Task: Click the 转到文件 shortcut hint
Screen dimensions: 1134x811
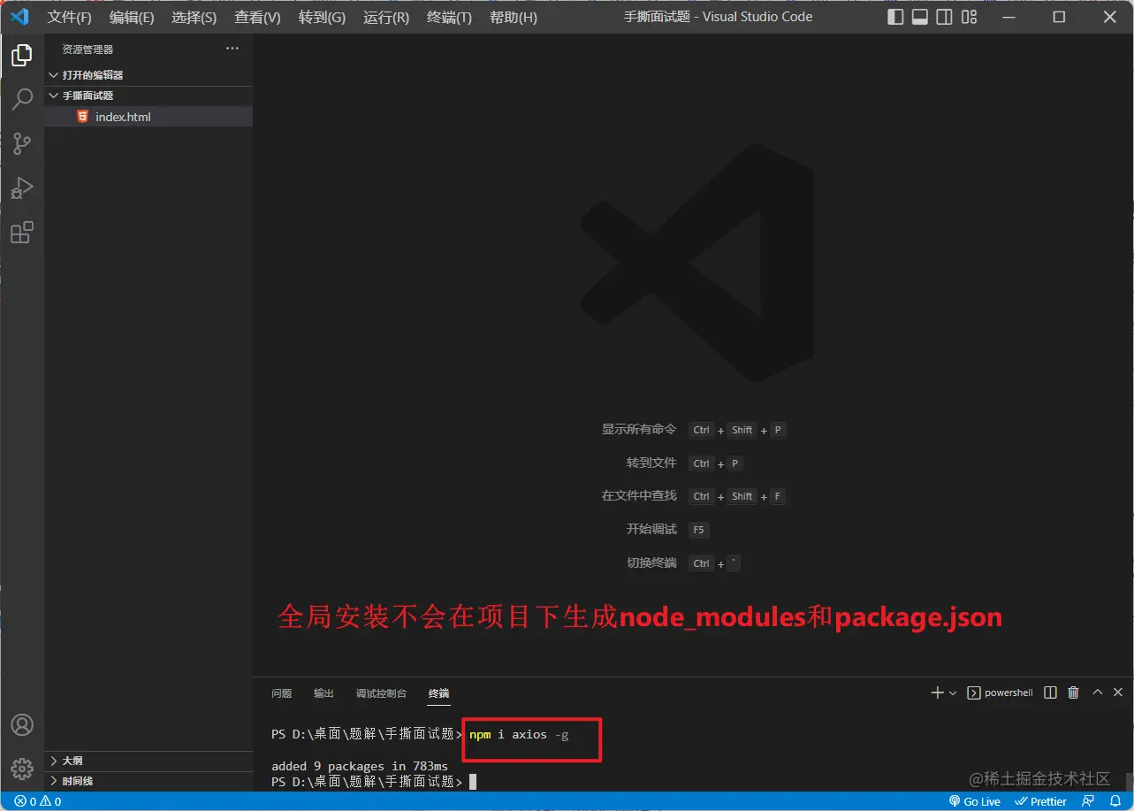Action: pyautogui.click(x=651, y=463)
